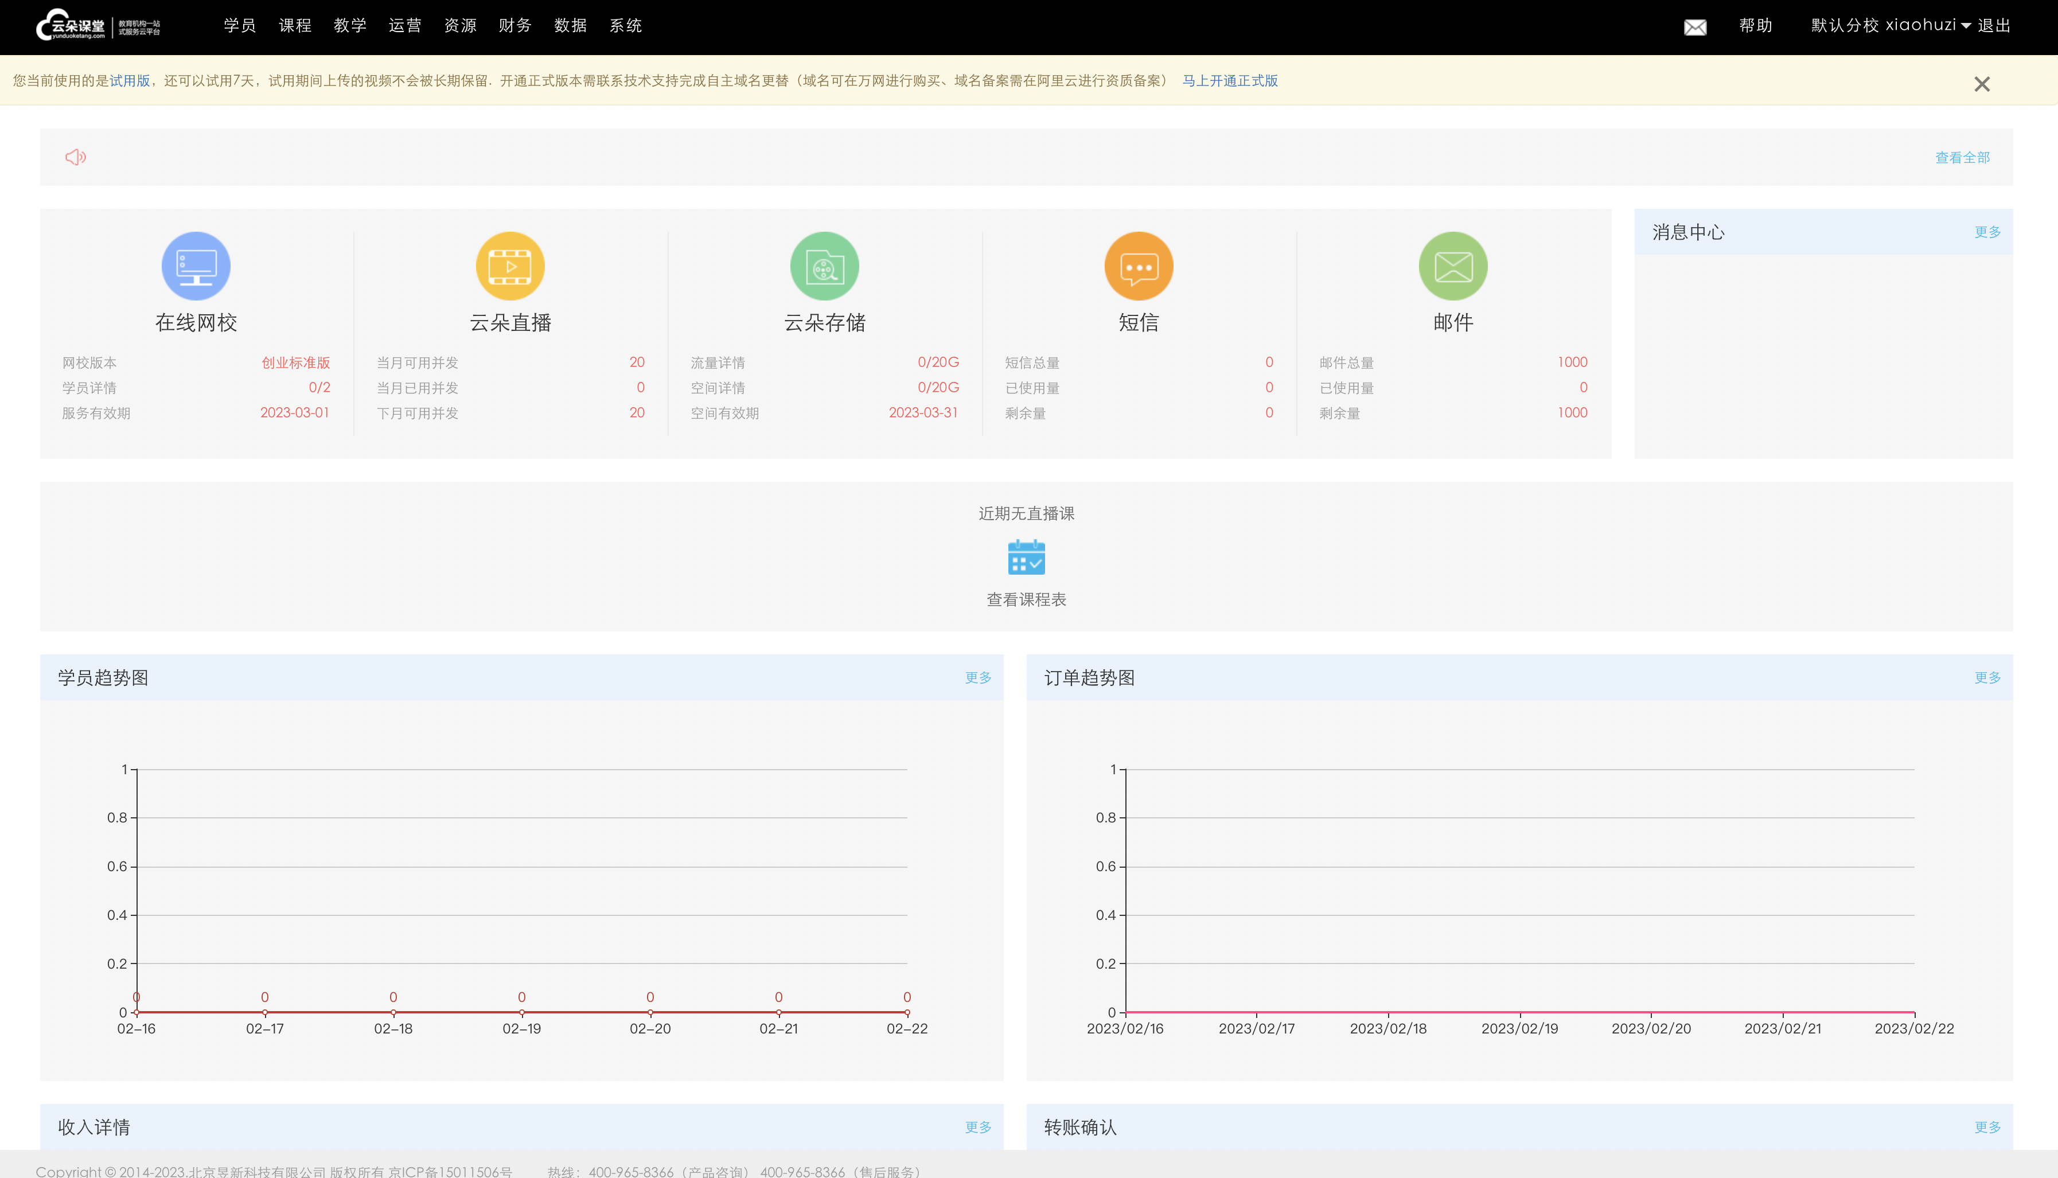Click the blue calendar schedule icon

click(1026, 557)
